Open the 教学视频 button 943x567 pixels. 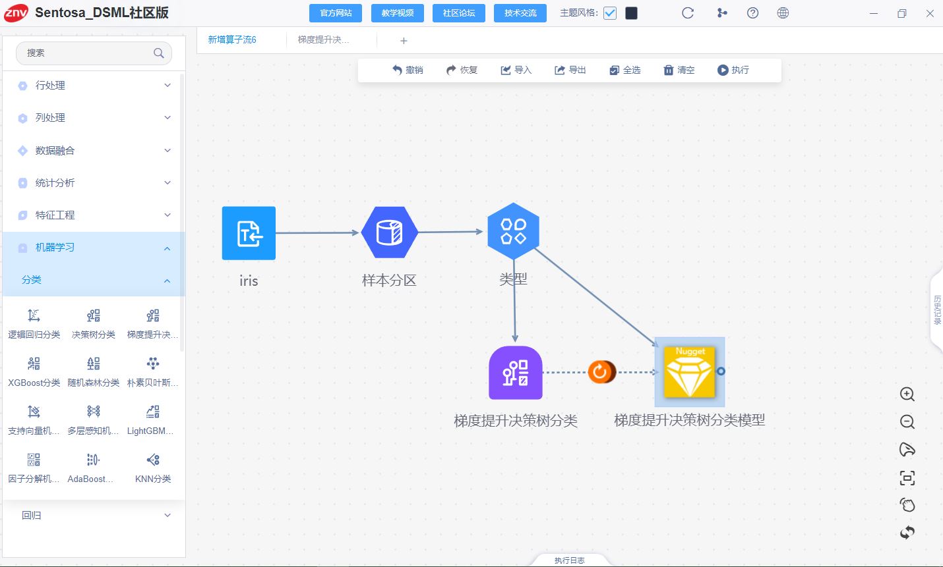pos(398,13)
